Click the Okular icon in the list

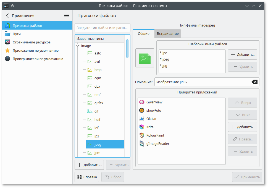pyautogui.click(x=142, y=119)
